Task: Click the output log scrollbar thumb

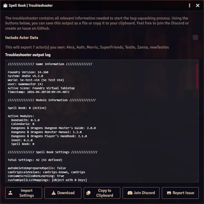Action: tap(197, 76)
